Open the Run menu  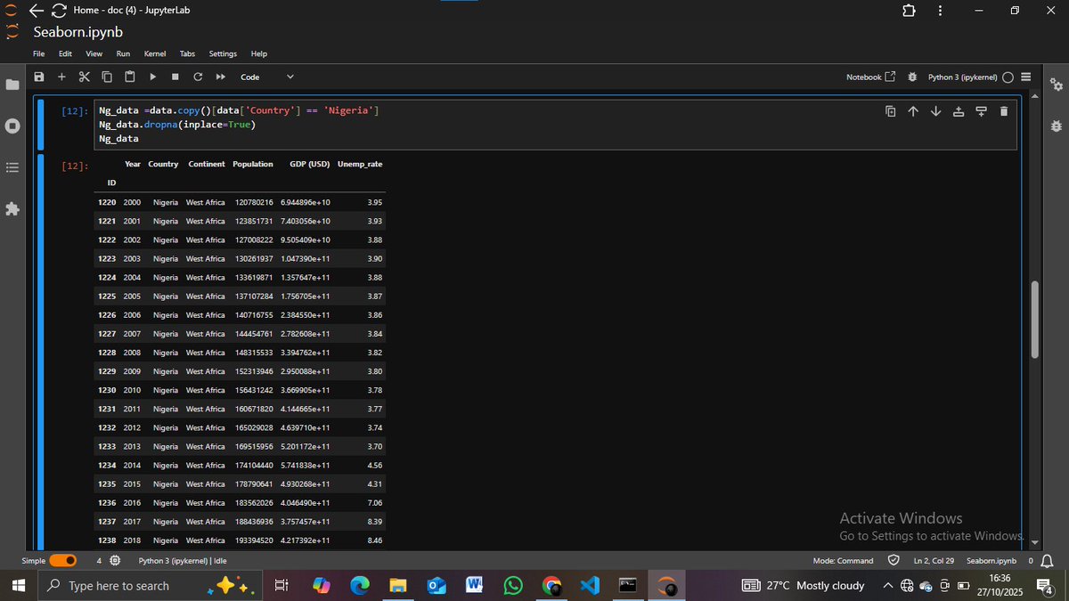[x=123, y=54]
